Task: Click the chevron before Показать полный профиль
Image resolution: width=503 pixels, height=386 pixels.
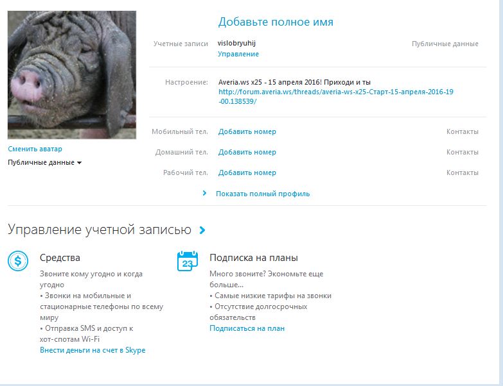Action: coord(204,193)
